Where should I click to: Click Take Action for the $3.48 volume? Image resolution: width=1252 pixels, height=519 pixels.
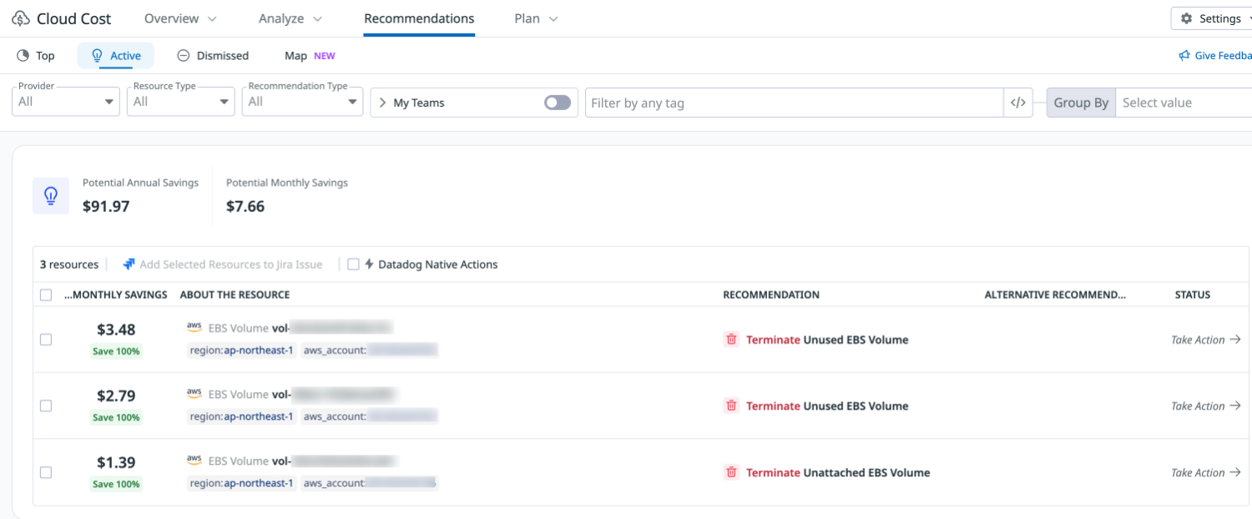[1206, 340]
